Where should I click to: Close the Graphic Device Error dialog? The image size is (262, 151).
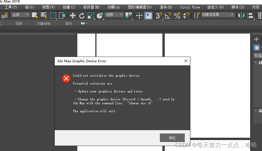186,61
